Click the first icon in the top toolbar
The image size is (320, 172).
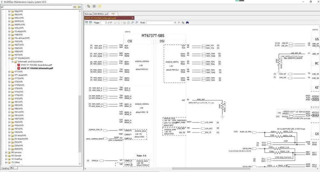(x=88, y=6)
